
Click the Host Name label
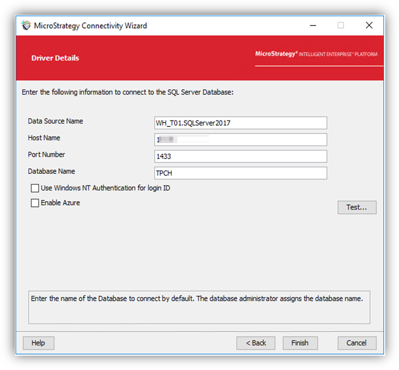point(44,138)
